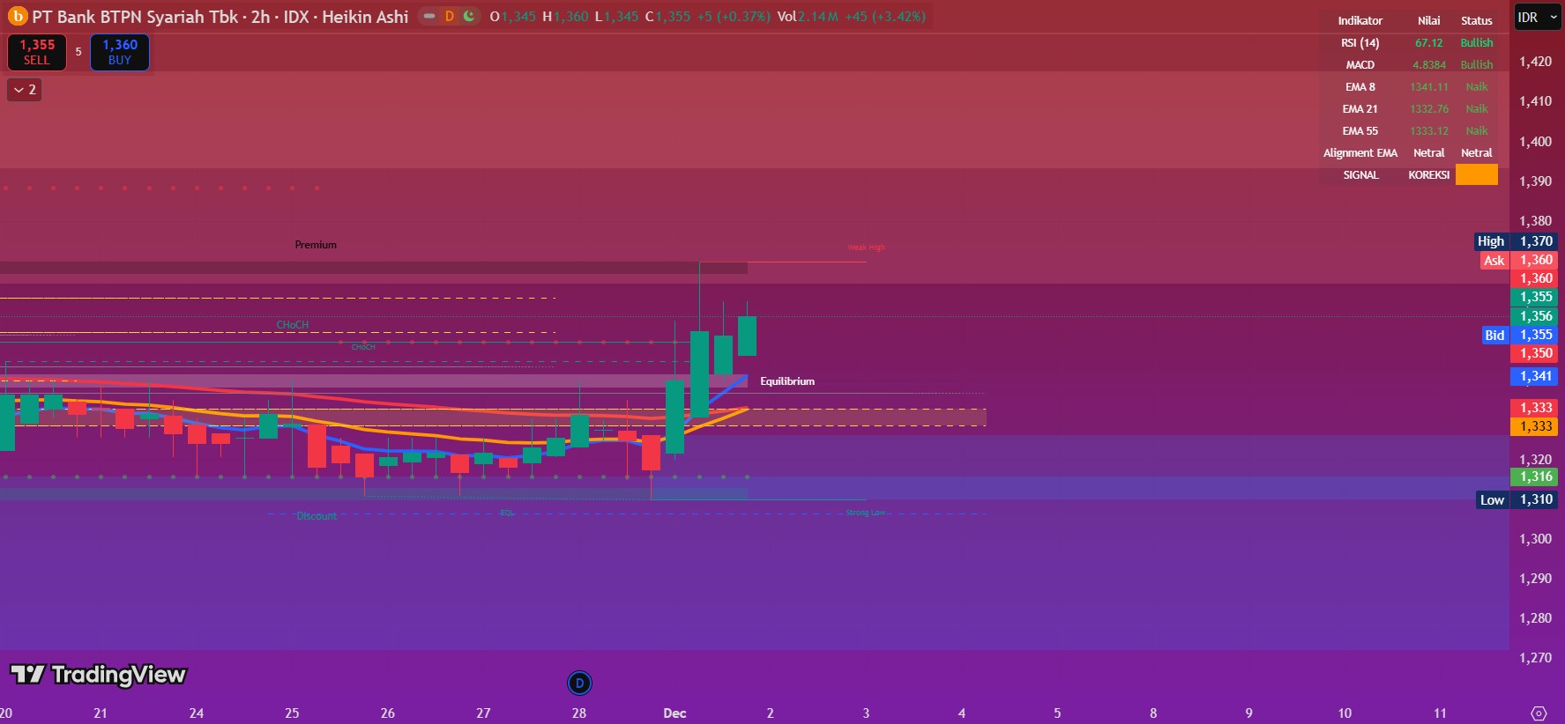Click the Bid 1,355 price label
1565x724 pixels.
tap(1519, 335)
